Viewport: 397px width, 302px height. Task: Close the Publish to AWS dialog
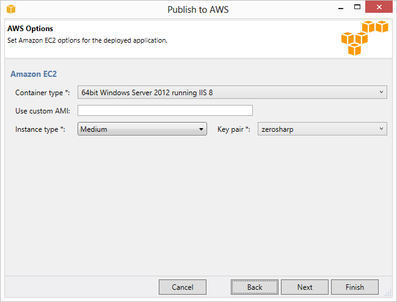tap(379, 7)
